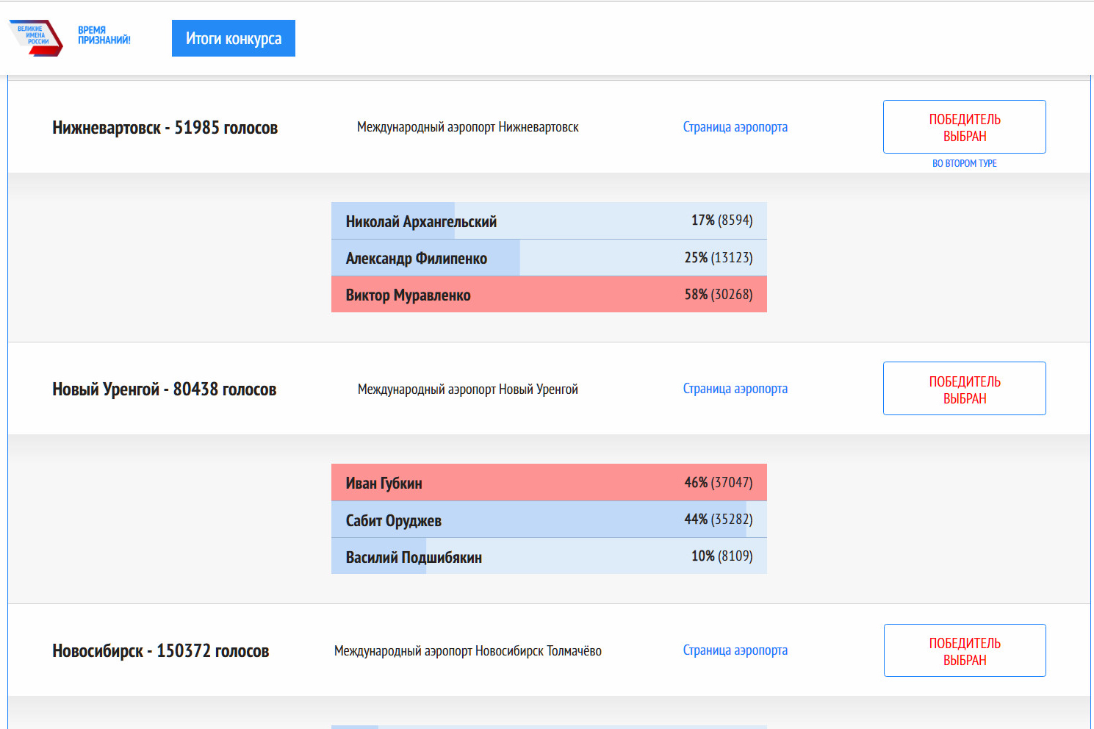1094x729 pixels.
Task: Select the Виктор Муравленко winner bar
Action: (549, 295)
